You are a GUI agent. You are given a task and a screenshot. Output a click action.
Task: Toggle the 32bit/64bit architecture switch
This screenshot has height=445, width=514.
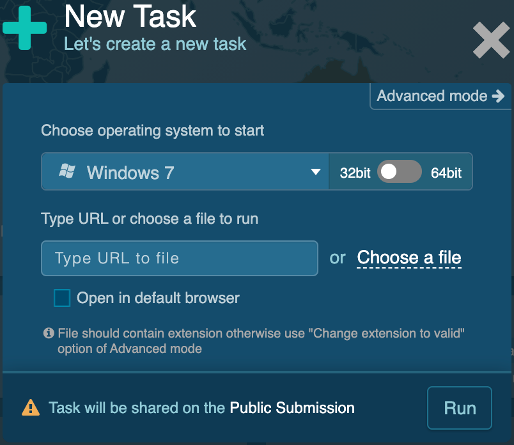click(400, 172)
